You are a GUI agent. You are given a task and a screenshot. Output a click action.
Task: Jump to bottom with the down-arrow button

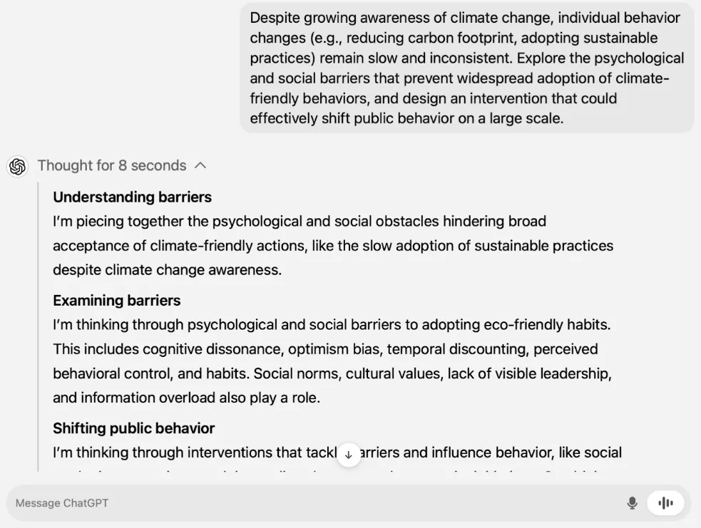click(349, 455)
